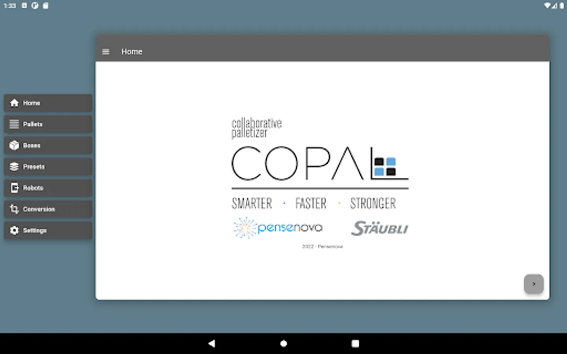Click the COPAL logo
This screenshot has width=567, height=354.
point(320,163)
